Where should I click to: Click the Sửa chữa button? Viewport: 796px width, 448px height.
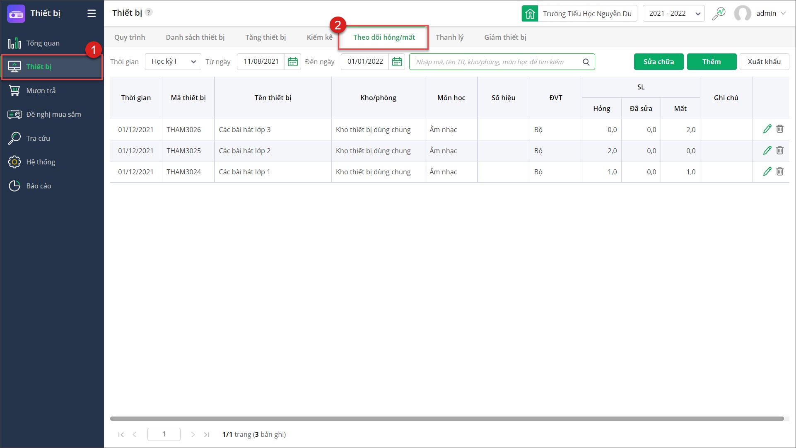click(x=659, y=62)
